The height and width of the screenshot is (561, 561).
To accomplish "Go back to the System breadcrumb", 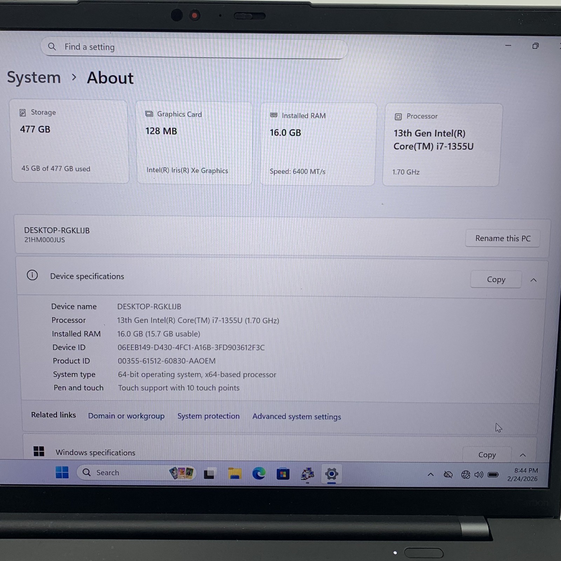I will 34,77.
